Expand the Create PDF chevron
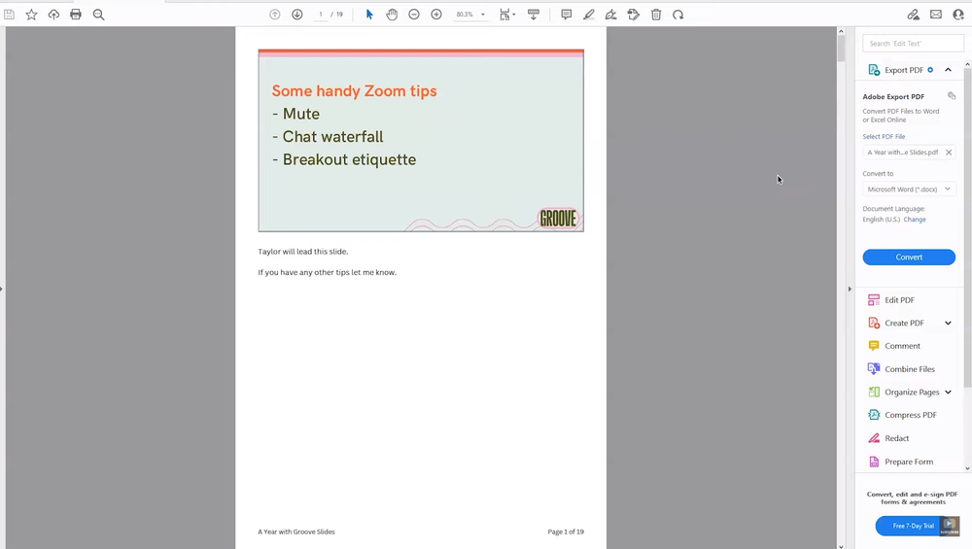 (948, 323)
